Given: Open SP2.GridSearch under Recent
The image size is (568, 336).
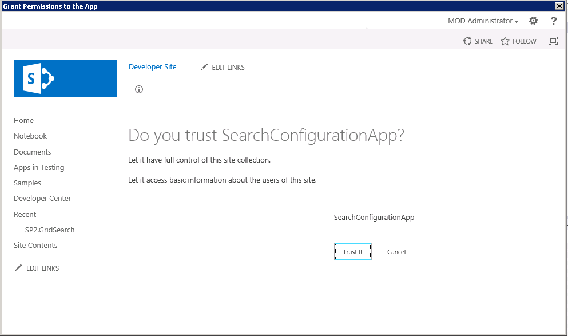Looking at the screenshot, I should pyautogui.click(x=50, y=230).
